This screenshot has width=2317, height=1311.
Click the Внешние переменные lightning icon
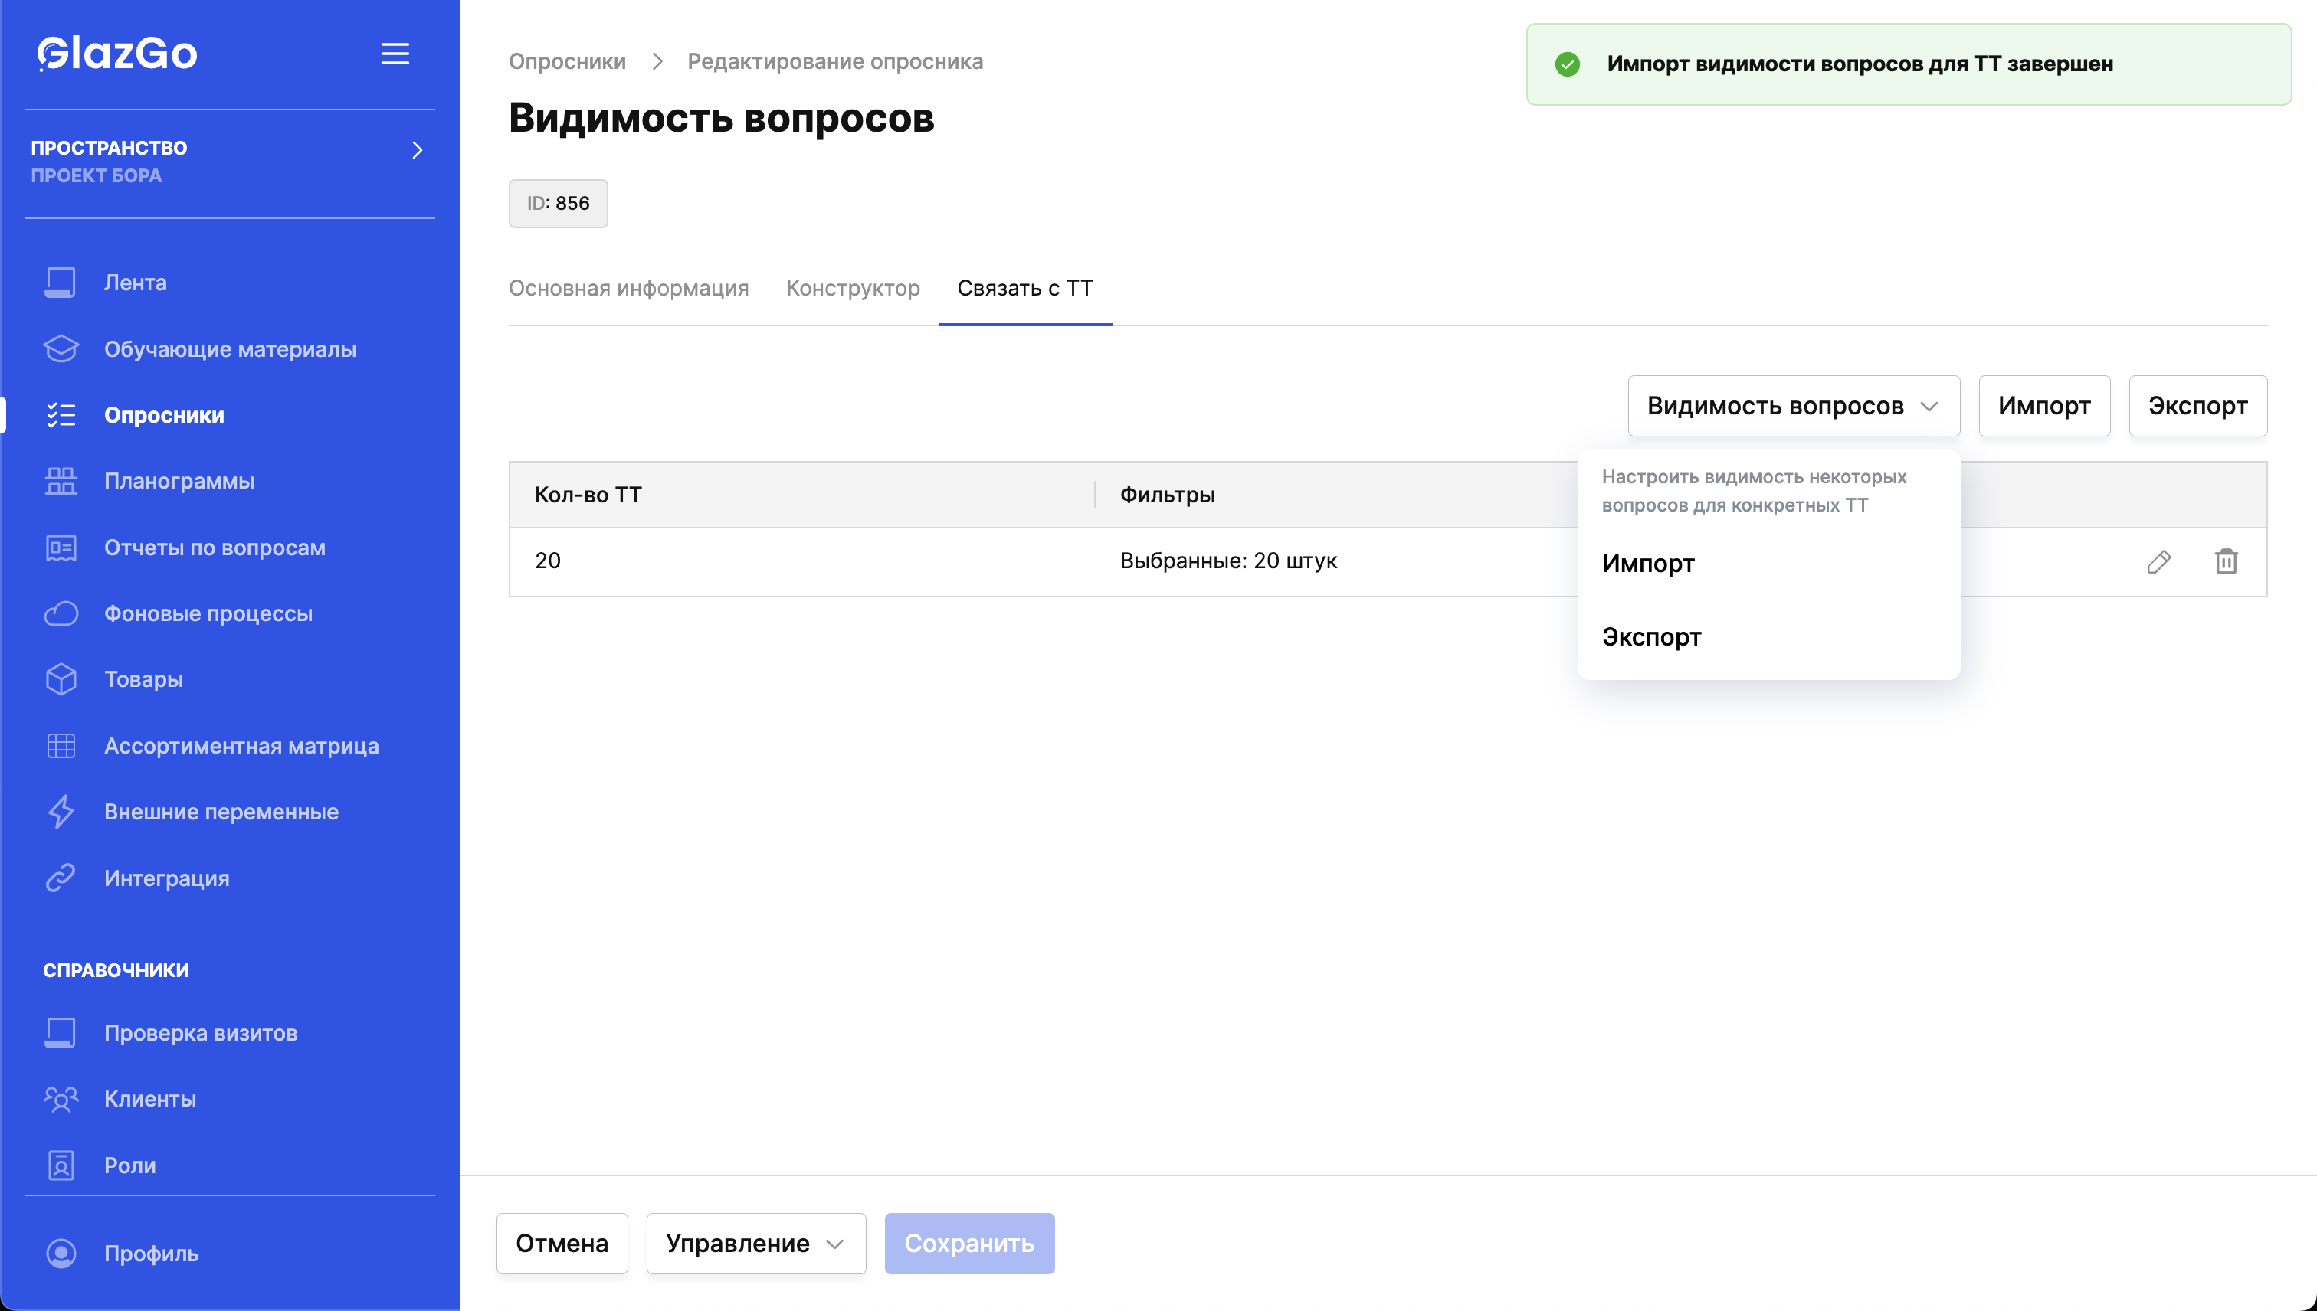[x=61, y=811]
